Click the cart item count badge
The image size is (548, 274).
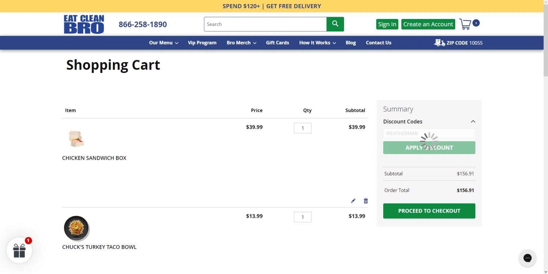(x=476, y=23)
